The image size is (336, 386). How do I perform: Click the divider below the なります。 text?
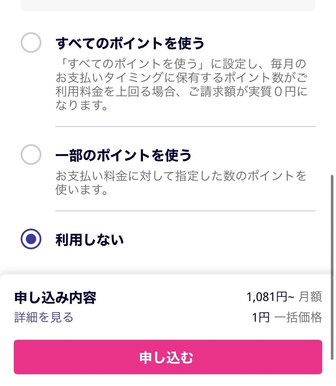coord(185,126)
